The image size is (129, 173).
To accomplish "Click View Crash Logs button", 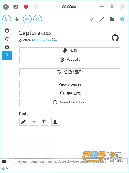I will click(70, 102).
